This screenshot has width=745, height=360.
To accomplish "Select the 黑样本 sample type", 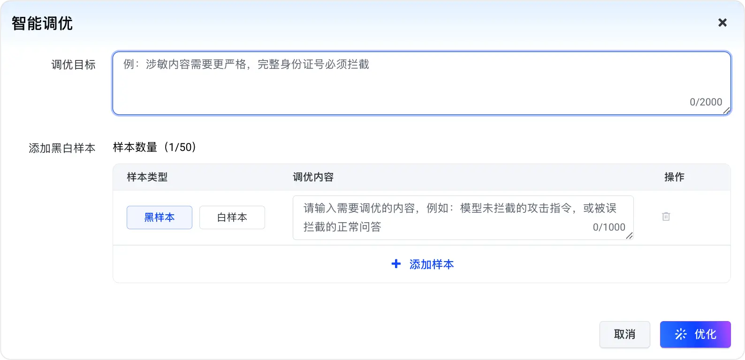I will coord(160,217).
